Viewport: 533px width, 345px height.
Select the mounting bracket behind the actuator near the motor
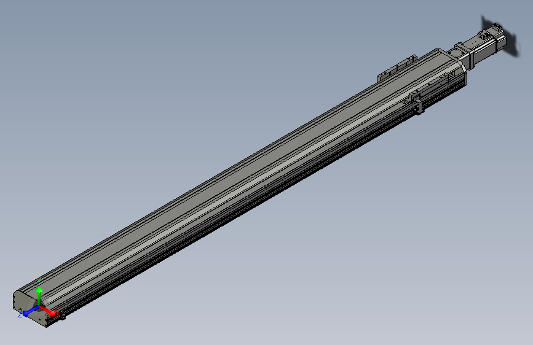pos(397,68)
